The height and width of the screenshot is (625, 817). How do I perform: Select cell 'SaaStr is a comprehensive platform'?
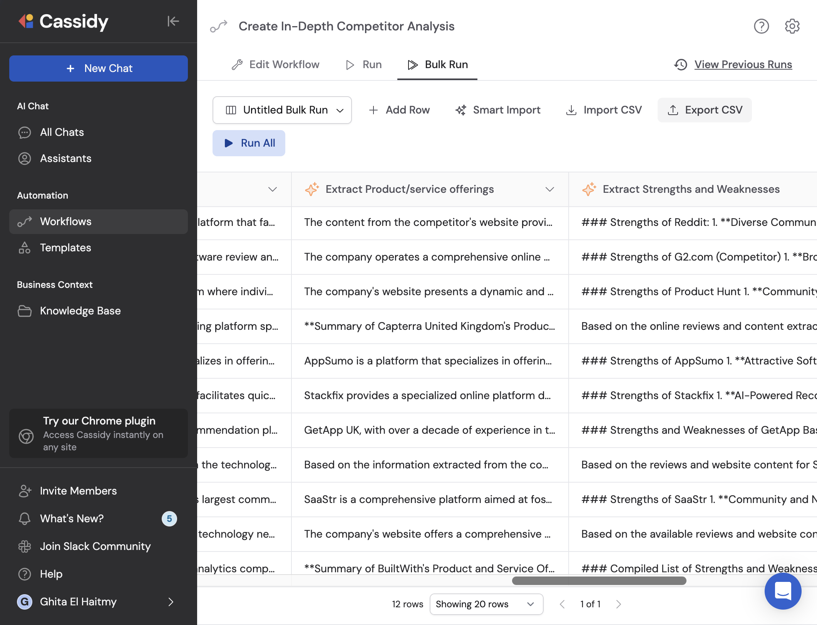(430, 500)
